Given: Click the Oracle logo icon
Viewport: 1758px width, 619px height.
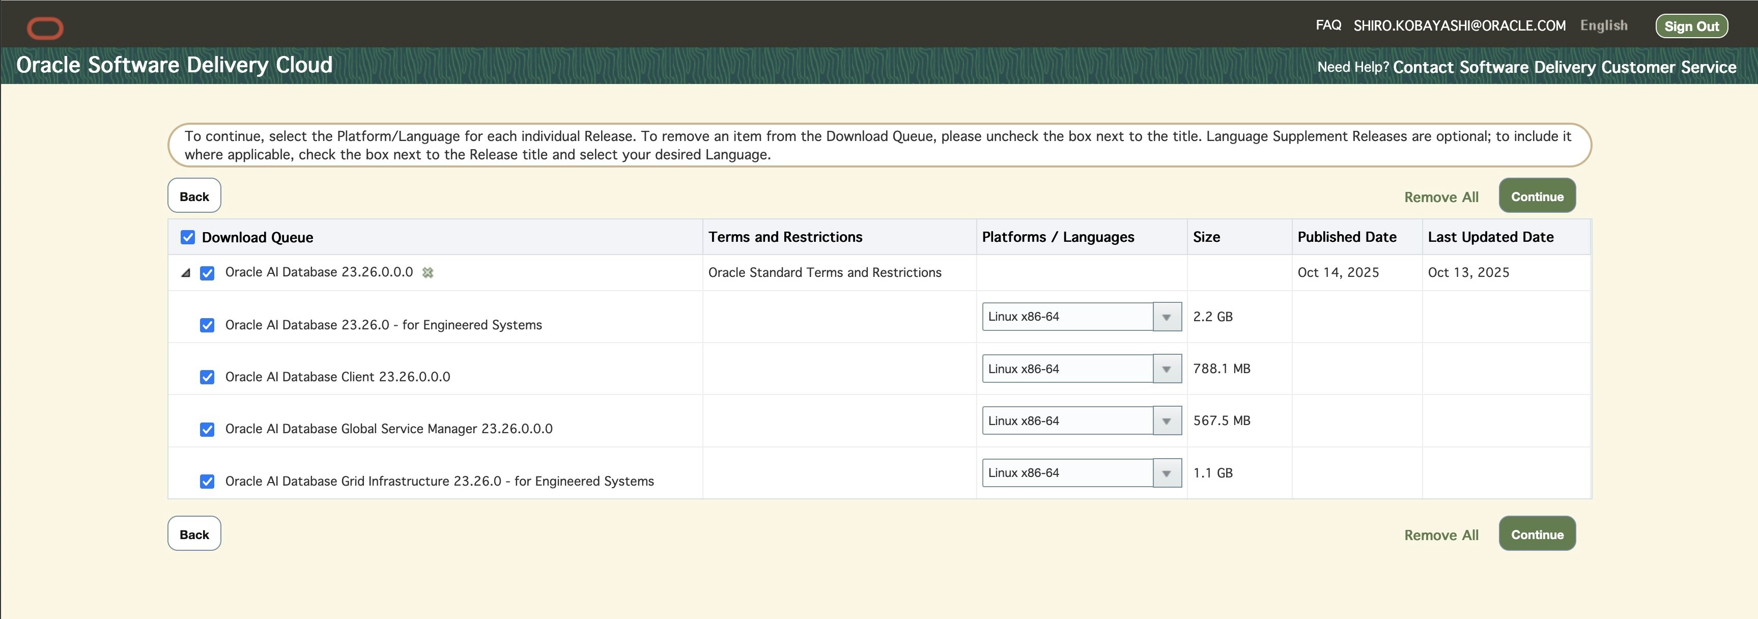Looking at the screenshot, I should pos(45,28).
